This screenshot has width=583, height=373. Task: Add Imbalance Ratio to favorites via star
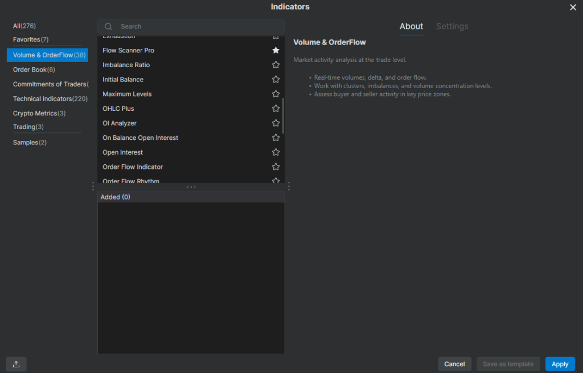point(276,65)
